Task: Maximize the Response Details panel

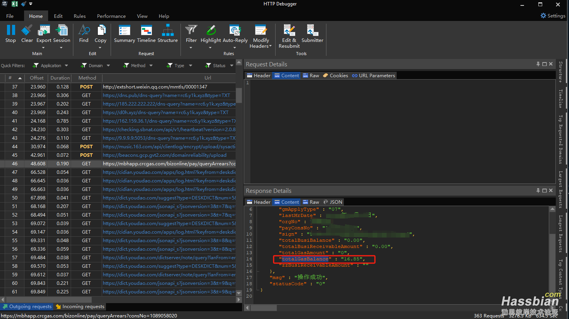Action: [x=544, y=191]
